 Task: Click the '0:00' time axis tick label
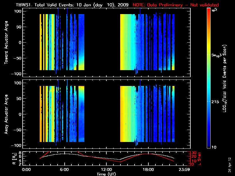click(26, 170)
